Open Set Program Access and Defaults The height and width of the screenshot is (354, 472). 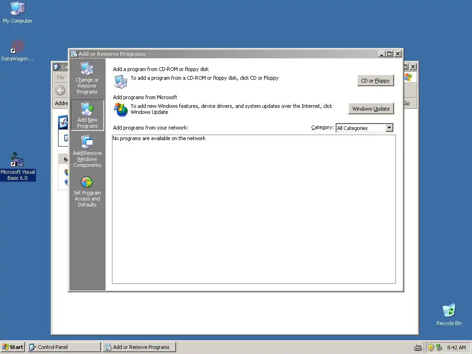pos(87,192)
